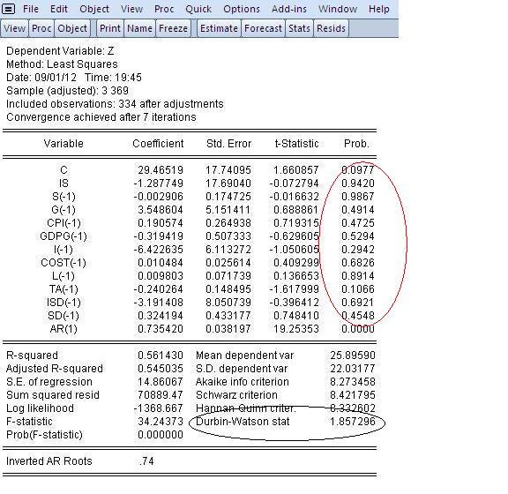Click the Object button on equation toolbar
Image resolution: width=508 pixels, height=494 pixels.
(72, 28)
